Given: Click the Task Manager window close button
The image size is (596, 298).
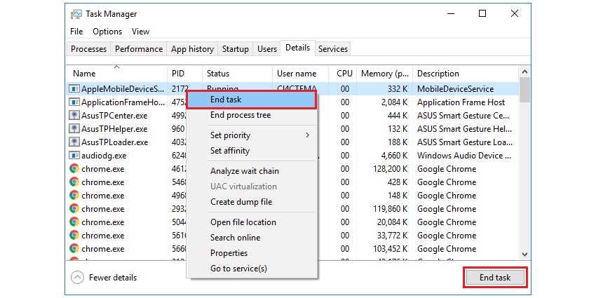Looking at the screenshot, I should tap(514, 14).
